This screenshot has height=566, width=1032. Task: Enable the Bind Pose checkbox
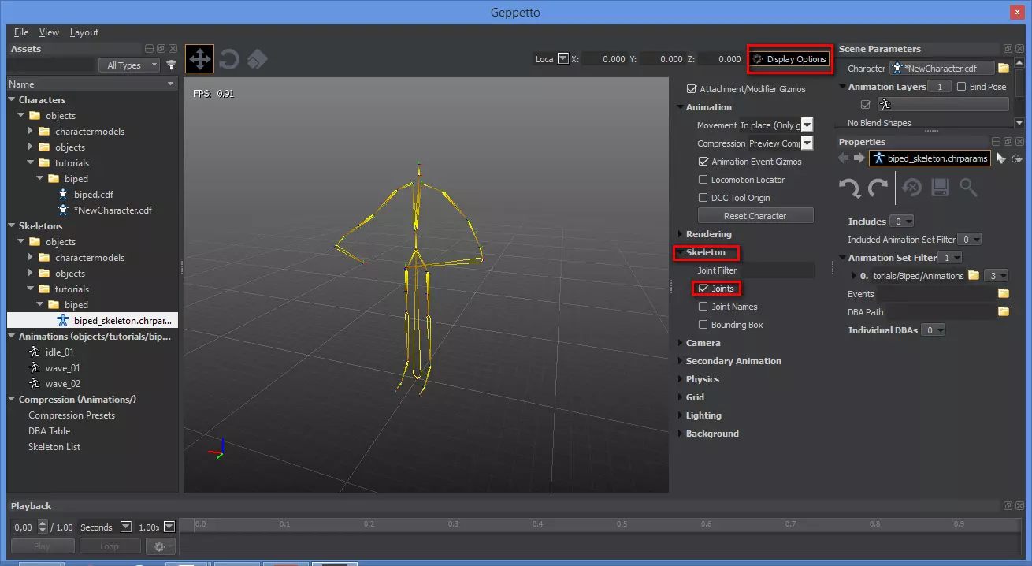point(961,87)
